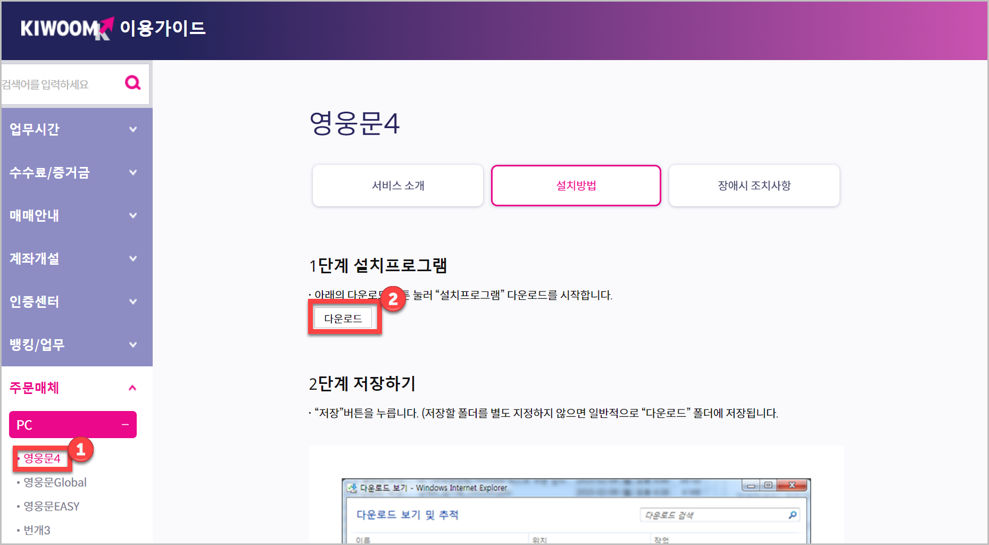Click the 다운로드 검색 field in thumbnail
This screenshot has height=545, width=989.
click(x=720, y=515)
